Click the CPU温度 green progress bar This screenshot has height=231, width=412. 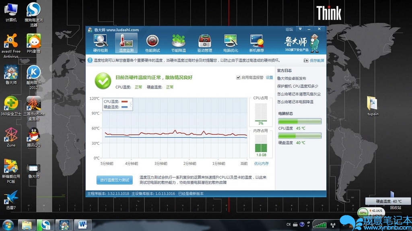point(300,121)
